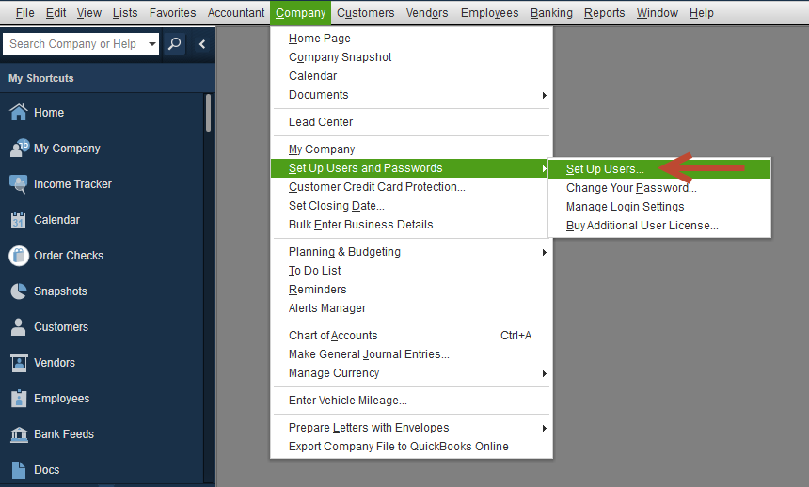Click the Search Company or Help field
809x487 pixels.
76,44
